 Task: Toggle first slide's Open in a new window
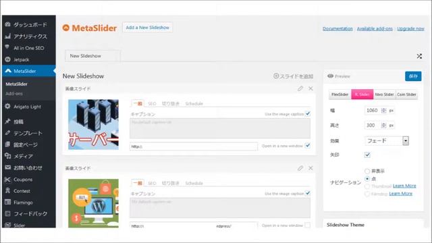(x=308, y=146)
